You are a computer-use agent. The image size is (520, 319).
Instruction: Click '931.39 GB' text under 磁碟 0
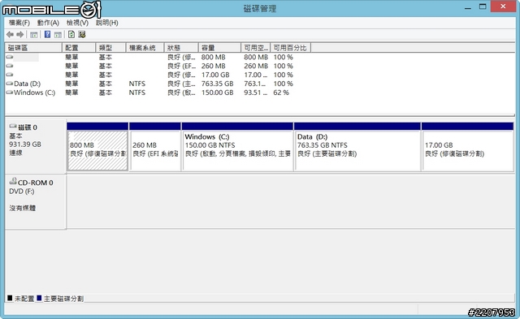click(25, 144)
